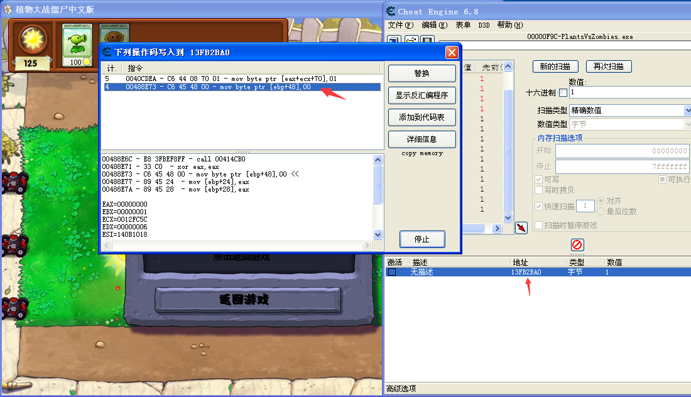Screen dimensions: 691x397
Task: Click the red no-entry clear list icon
Action: tap(577, 244)
